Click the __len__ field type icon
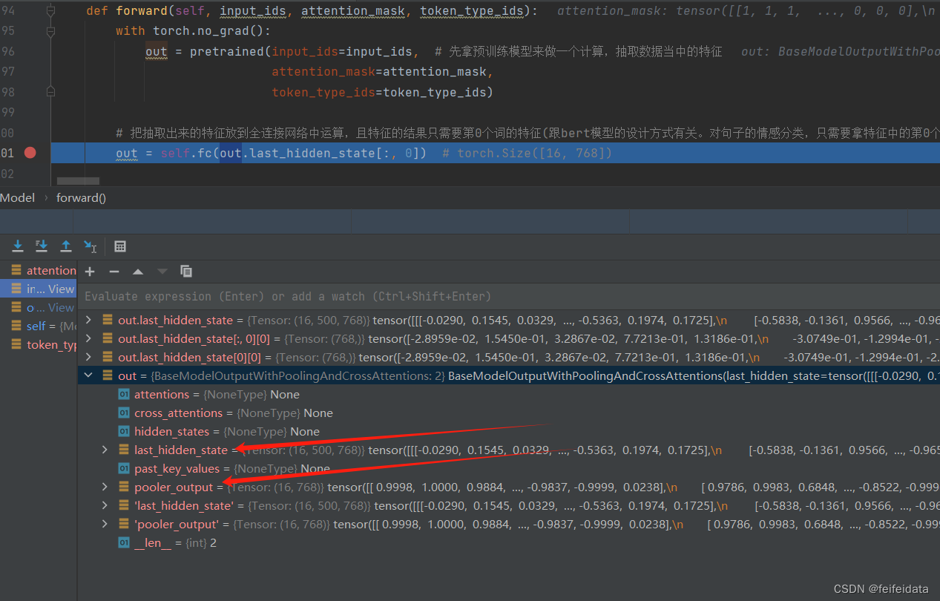 pos(124,542)
